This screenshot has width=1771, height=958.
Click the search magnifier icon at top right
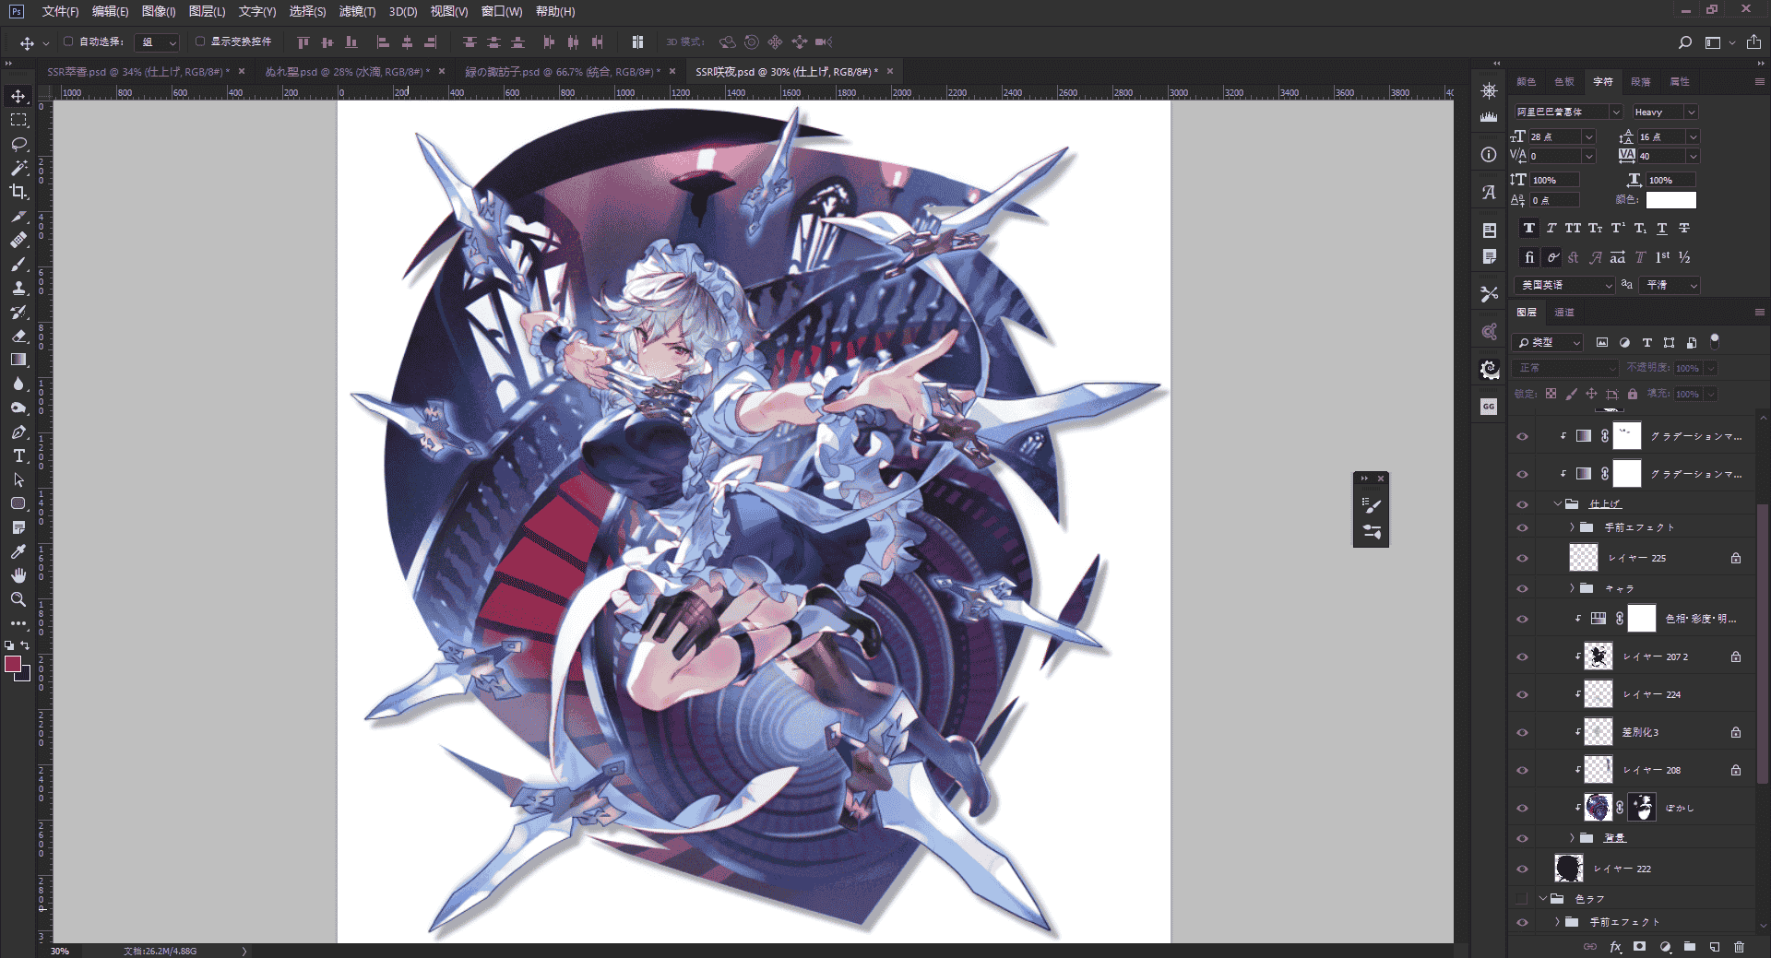(1685, 42)
